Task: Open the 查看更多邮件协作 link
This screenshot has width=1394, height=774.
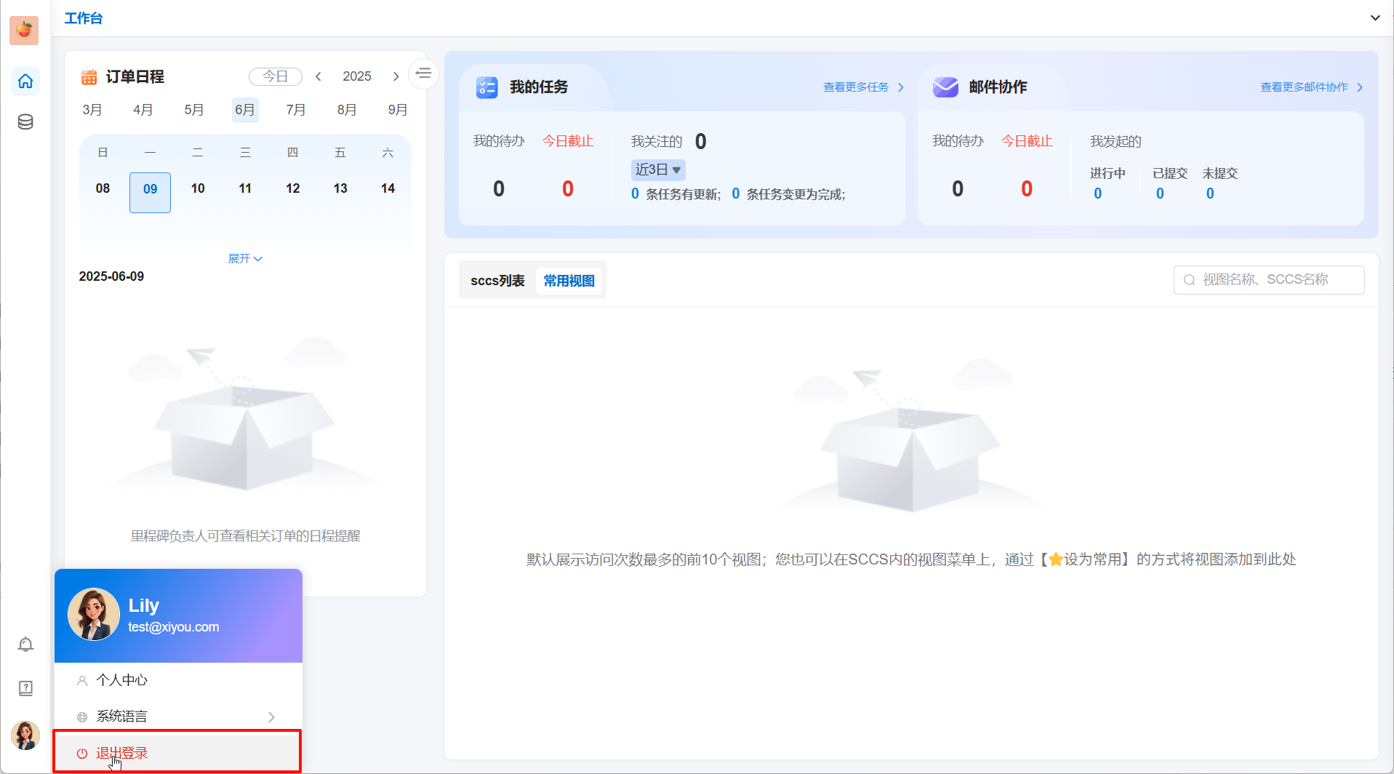Action: 1311,87
